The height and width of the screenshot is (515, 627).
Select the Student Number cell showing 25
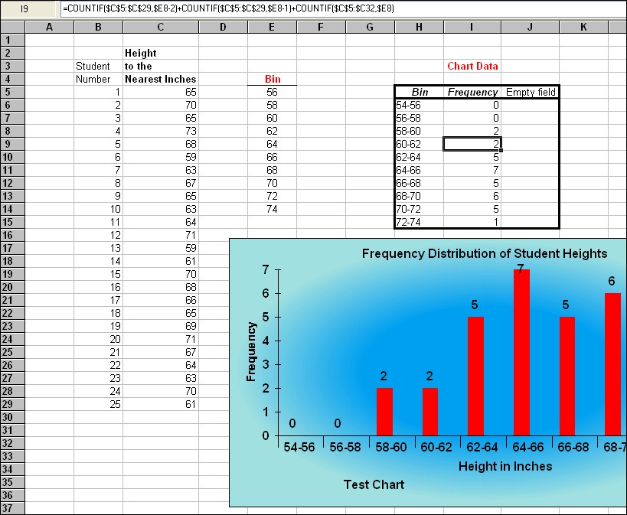coord(98,404)
